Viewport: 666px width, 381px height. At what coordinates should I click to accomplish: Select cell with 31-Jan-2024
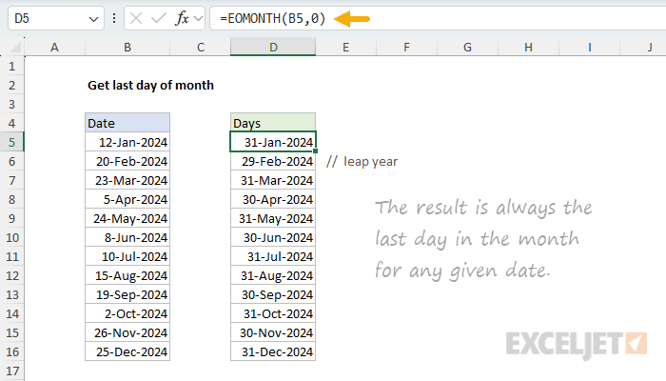273,142
